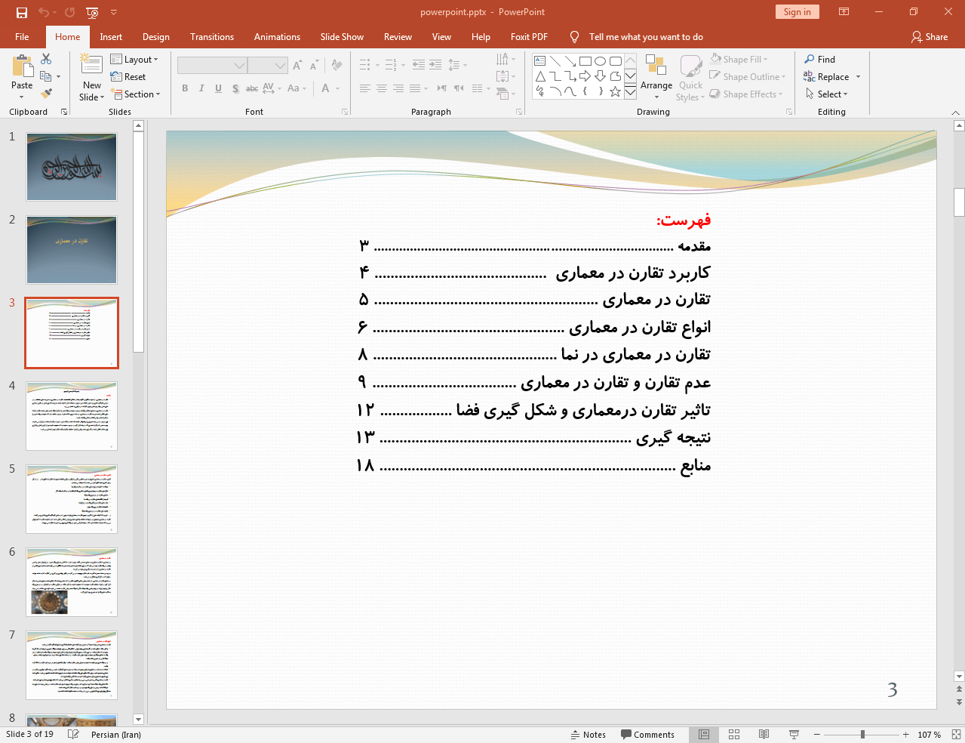965x743 pixels.
Task: Click the Save icon in title bar
Action: click(x=22, y=12)
